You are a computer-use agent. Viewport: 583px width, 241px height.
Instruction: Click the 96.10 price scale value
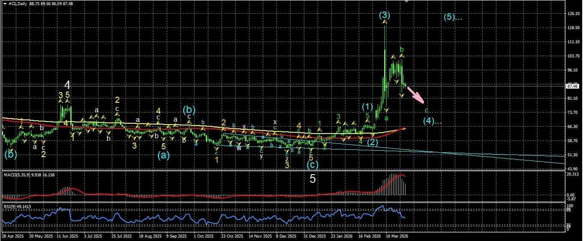tap(572, 71)
